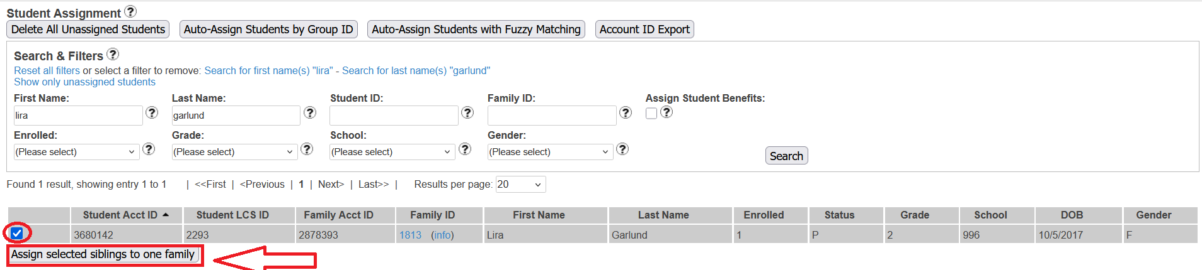The height and width of the screenshot is (270, 1202).
Task: Expand the Enrolled dropdown
Action: pos(76,152)
